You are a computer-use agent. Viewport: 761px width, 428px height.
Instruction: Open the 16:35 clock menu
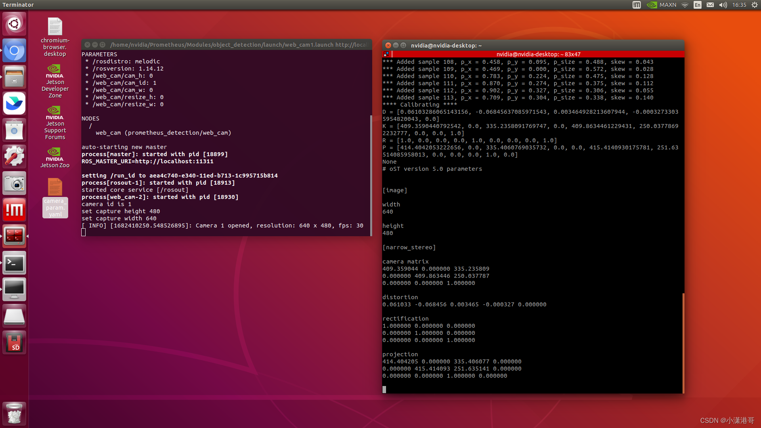click(739, 5)
